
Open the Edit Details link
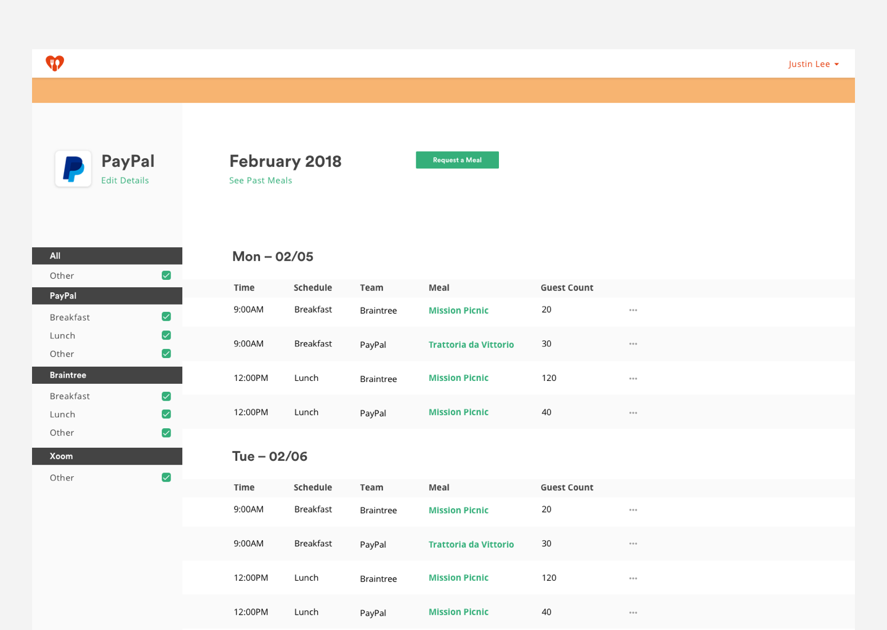(x=125, y=180)
